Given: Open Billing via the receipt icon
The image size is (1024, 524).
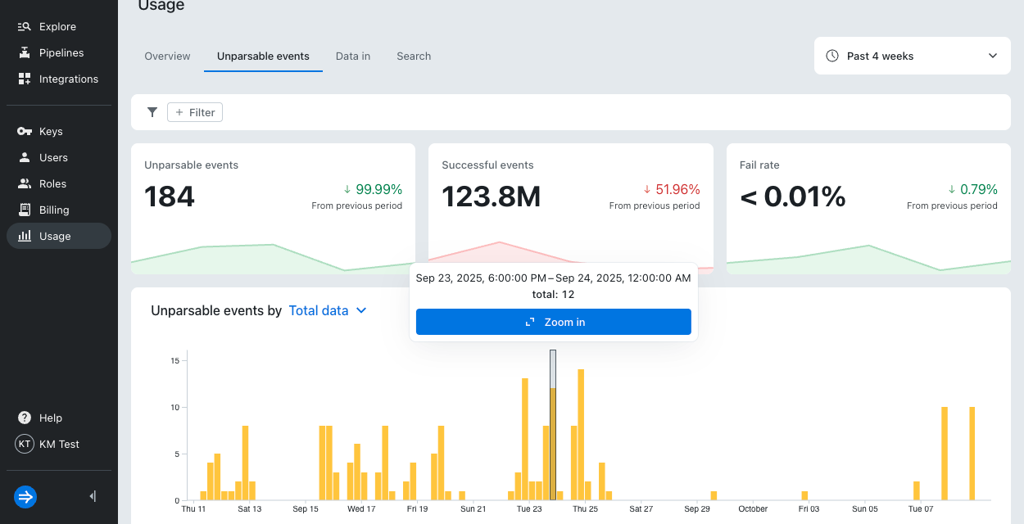Looking at the screenshot, I should [x=25, y=210].
